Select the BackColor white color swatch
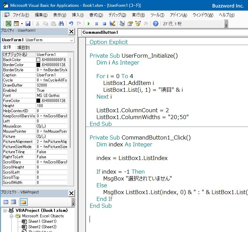 coord(38,60)
